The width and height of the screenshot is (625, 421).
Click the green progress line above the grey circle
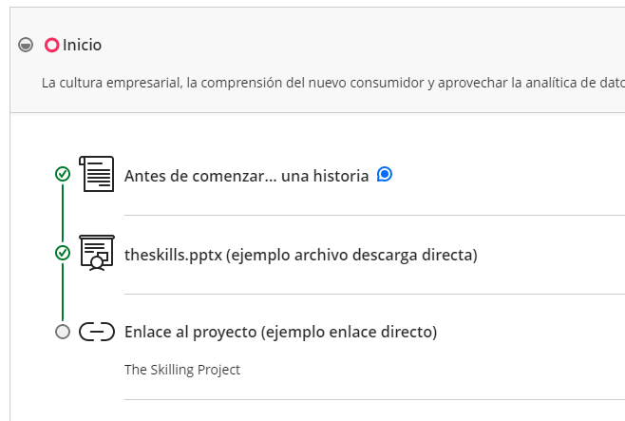coord(63,292)
